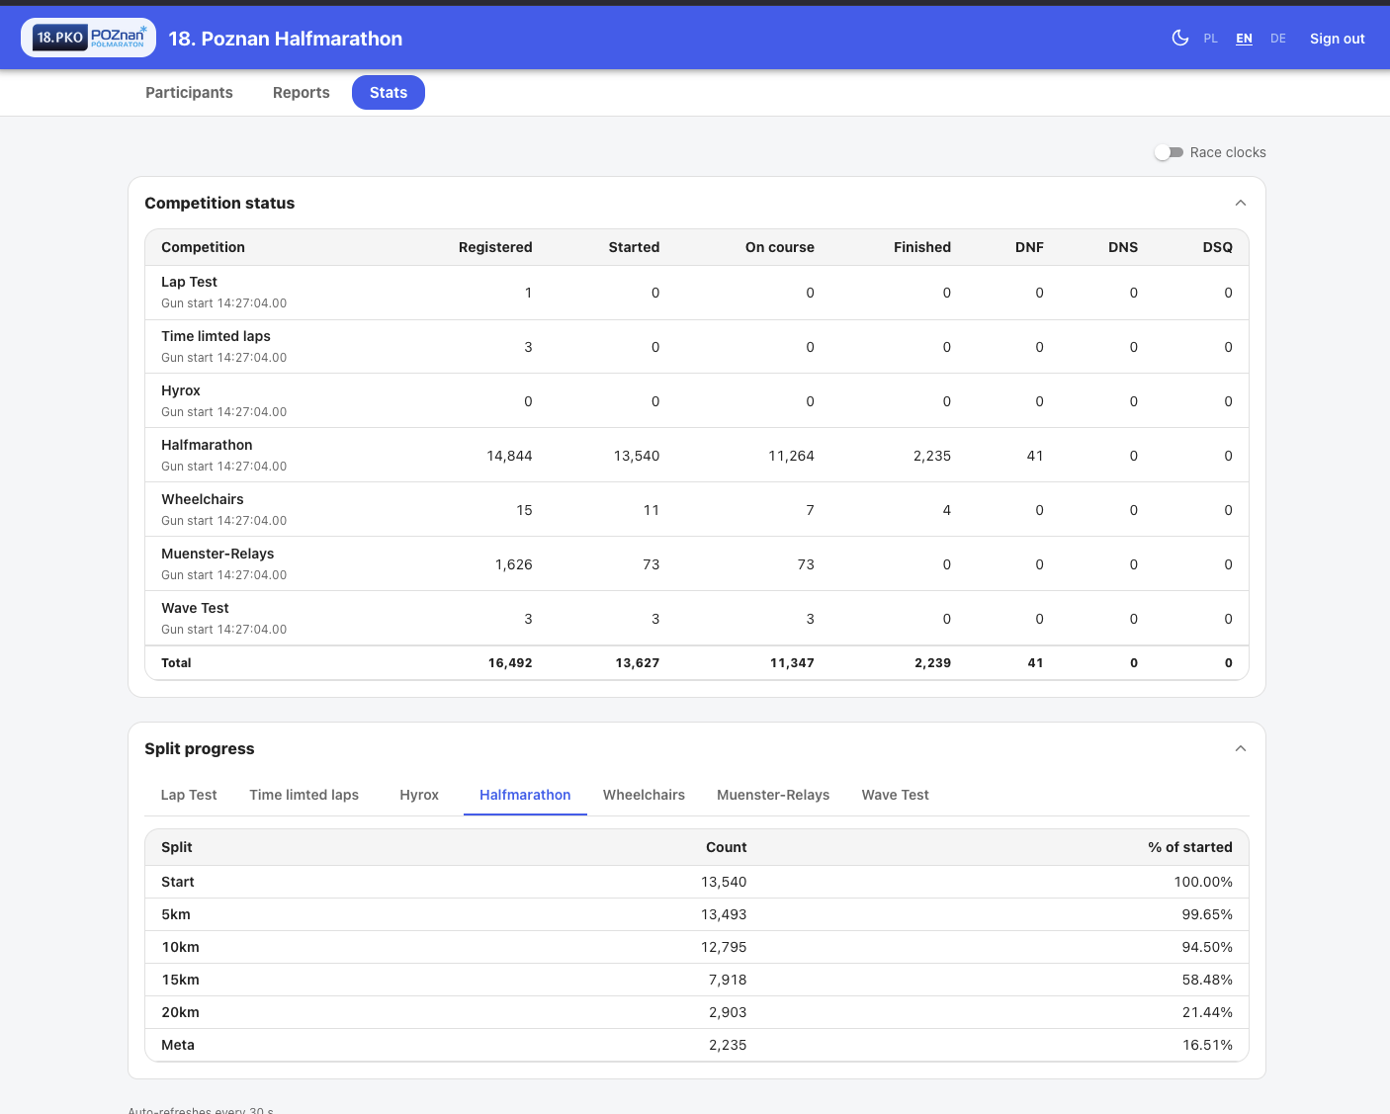Click the 15km count 7,918
The height and width of the screenshot is (1114, 1390).
click(x=728, y=980)
